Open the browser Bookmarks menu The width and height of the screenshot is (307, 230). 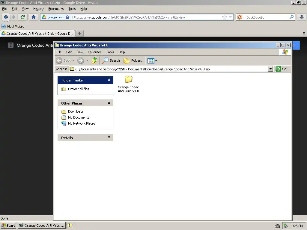56,9
